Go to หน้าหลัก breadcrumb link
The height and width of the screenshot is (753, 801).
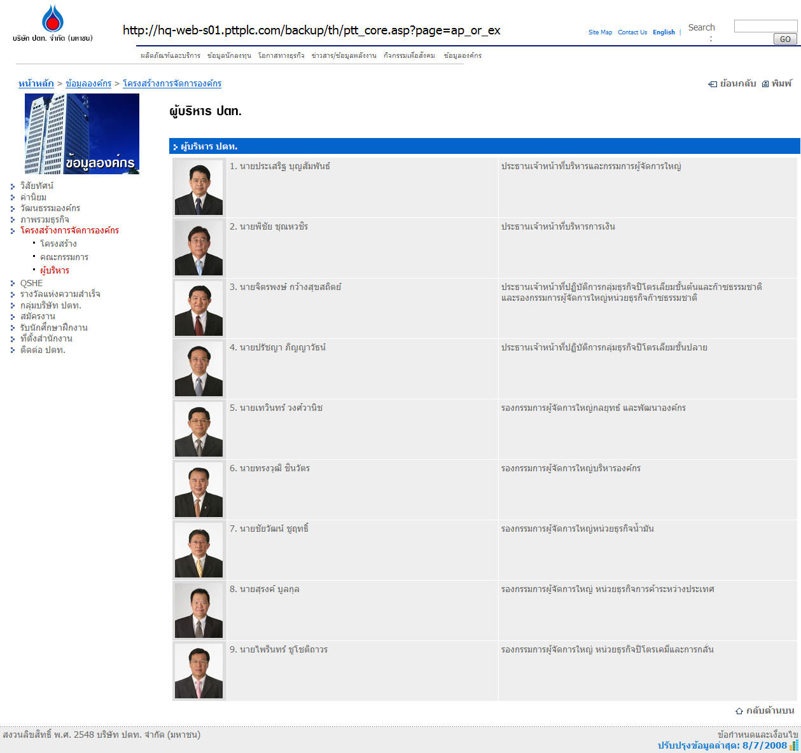point(36,84)
